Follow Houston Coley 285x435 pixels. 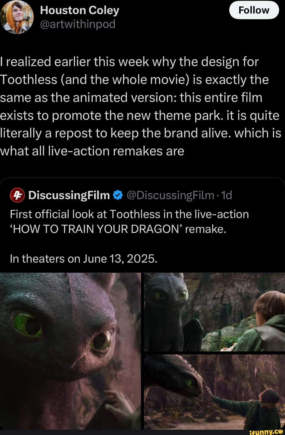coord(254,10)
